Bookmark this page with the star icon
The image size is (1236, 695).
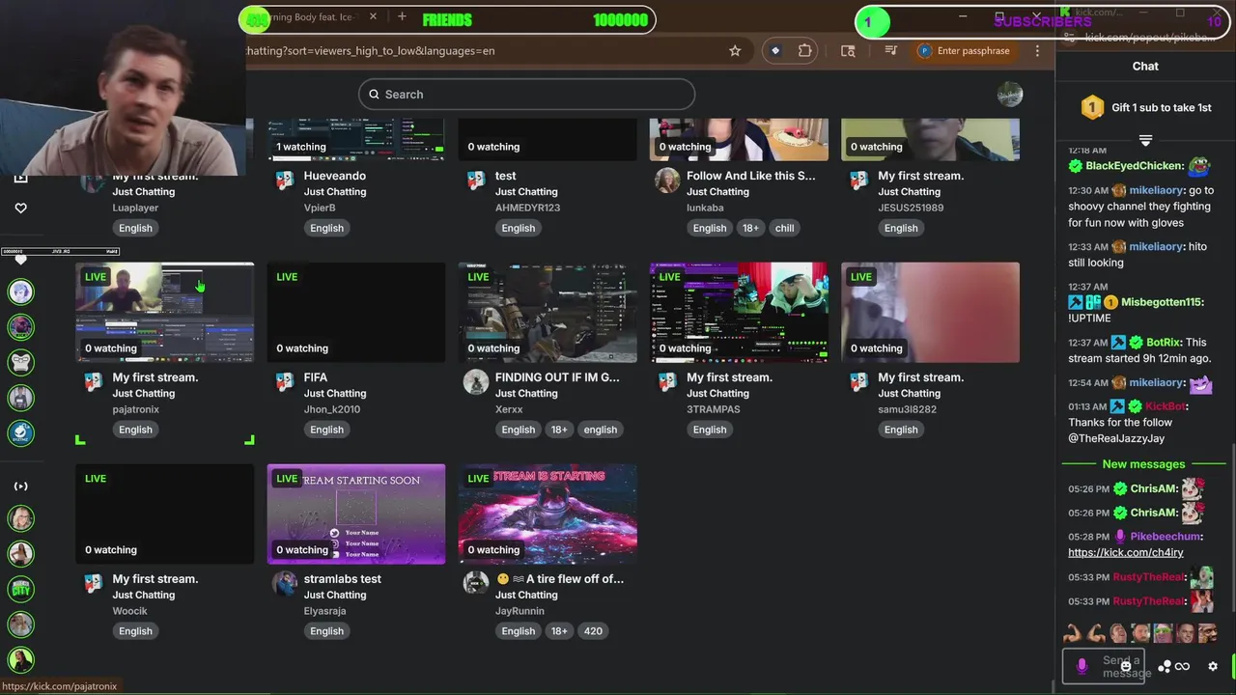735,51
